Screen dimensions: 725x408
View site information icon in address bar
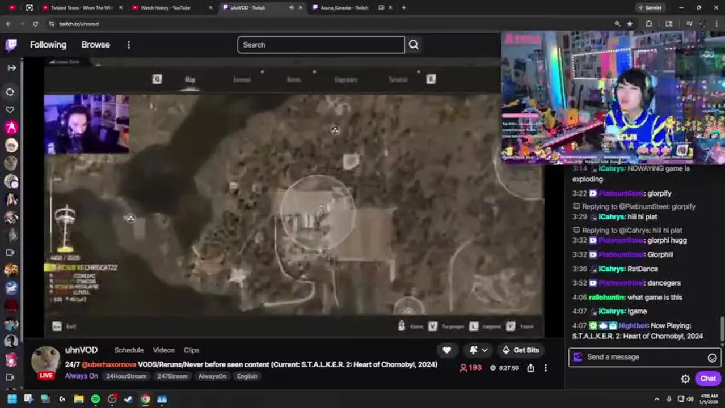[x=52, y=24]
